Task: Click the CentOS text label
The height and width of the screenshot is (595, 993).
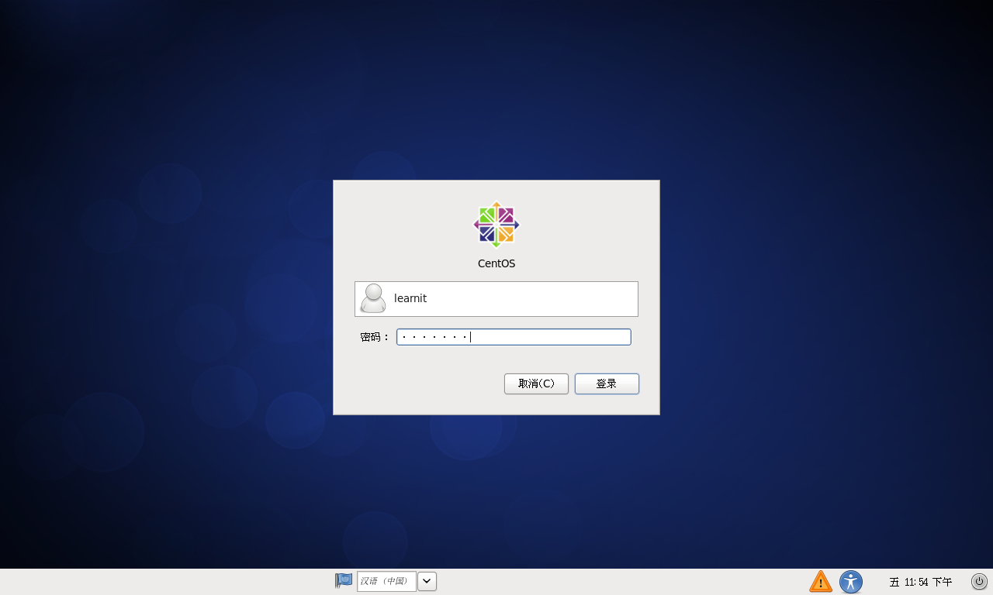Action: (496, 263)
